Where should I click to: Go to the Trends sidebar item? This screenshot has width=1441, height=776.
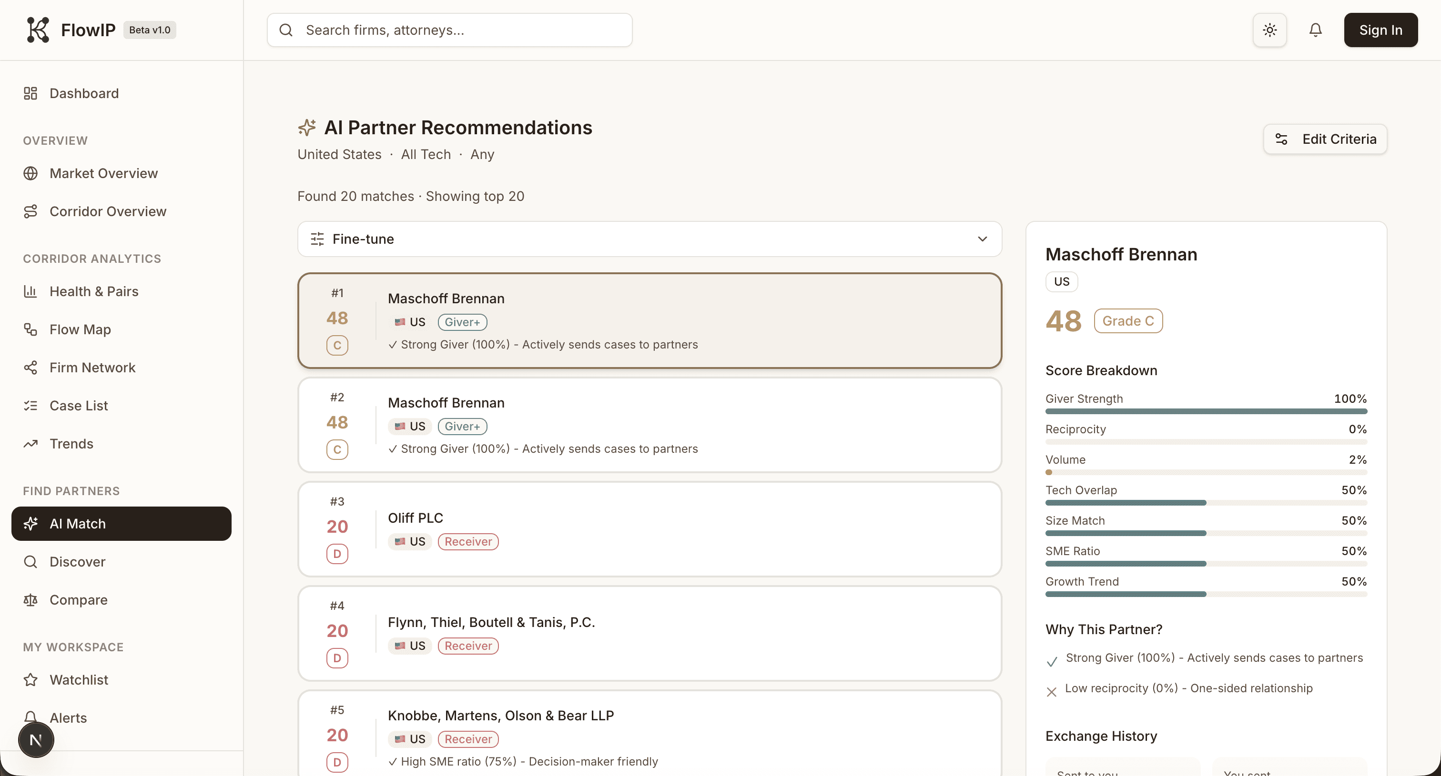pos(71,444)
